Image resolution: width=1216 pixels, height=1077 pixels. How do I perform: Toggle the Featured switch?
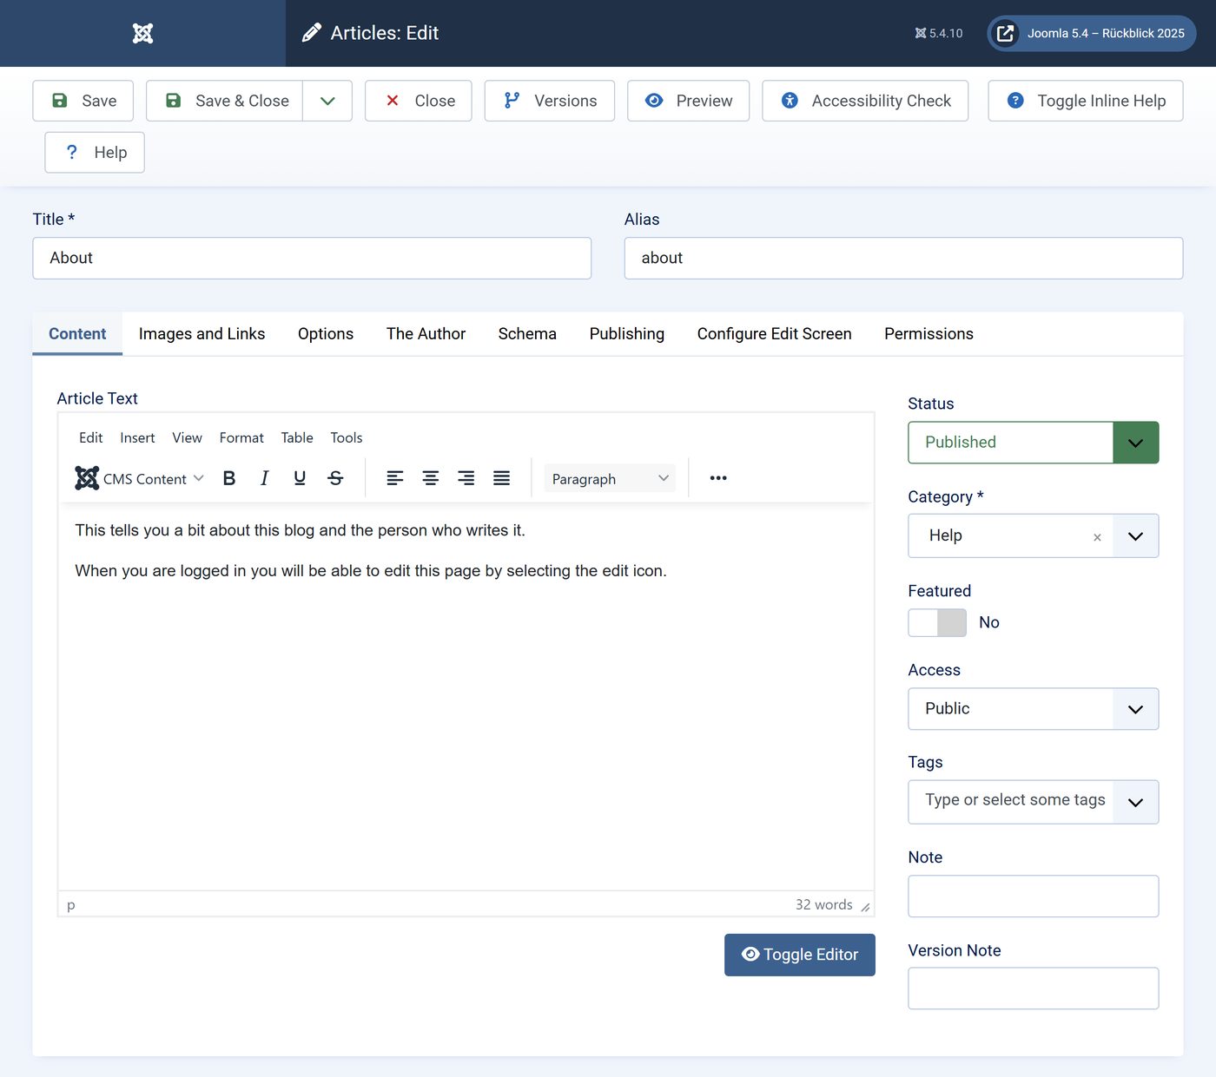tap(937, 622)
